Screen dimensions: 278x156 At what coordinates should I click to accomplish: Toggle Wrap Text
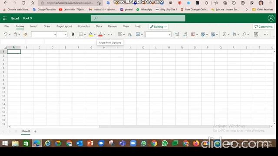[130, 34]
